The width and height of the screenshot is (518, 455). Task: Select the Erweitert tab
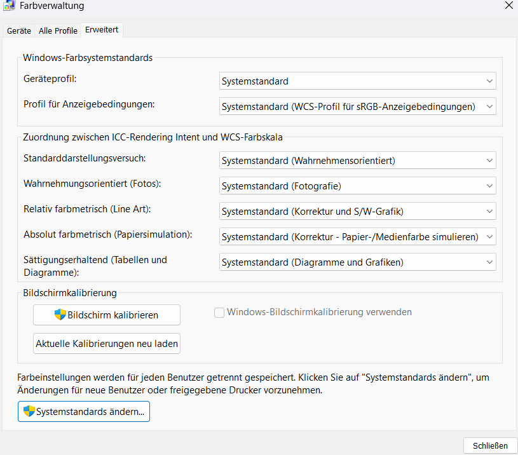click(102, 30)
